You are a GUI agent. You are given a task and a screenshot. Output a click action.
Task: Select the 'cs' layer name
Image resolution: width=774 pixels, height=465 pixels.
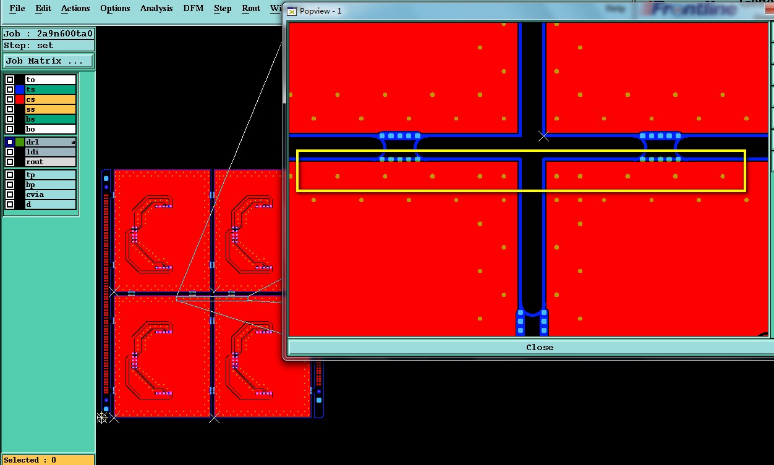50,99
